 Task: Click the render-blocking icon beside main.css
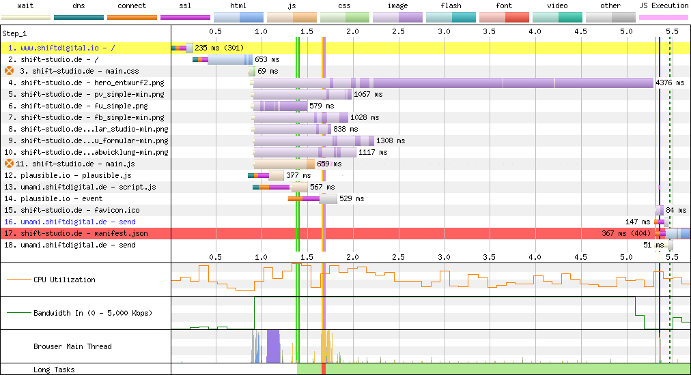(x=9, y=71)
